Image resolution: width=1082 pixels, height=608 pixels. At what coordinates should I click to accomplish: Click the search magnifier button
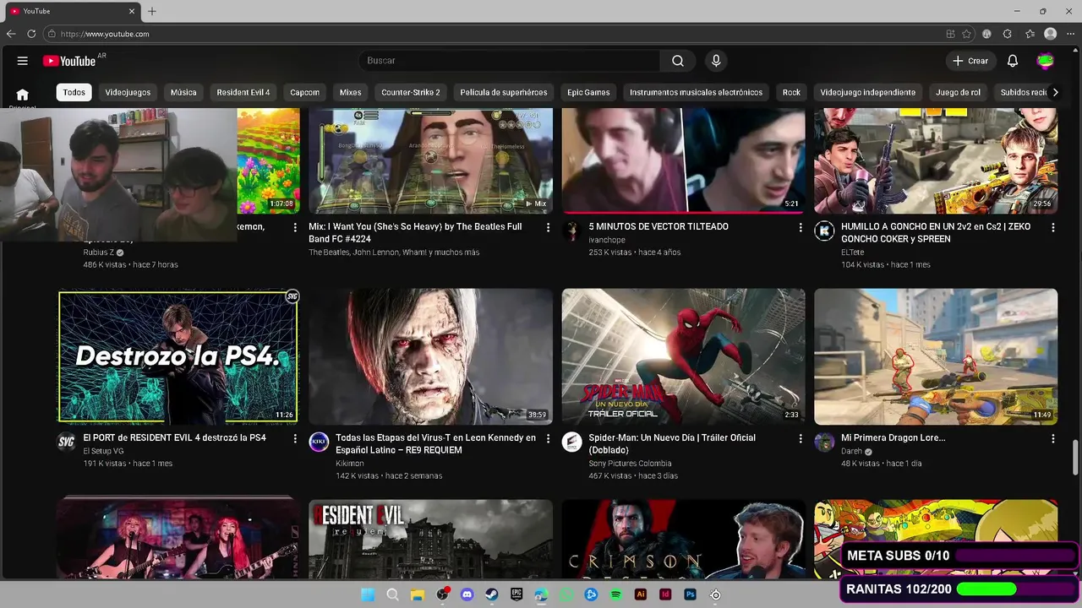coord(678,61)
